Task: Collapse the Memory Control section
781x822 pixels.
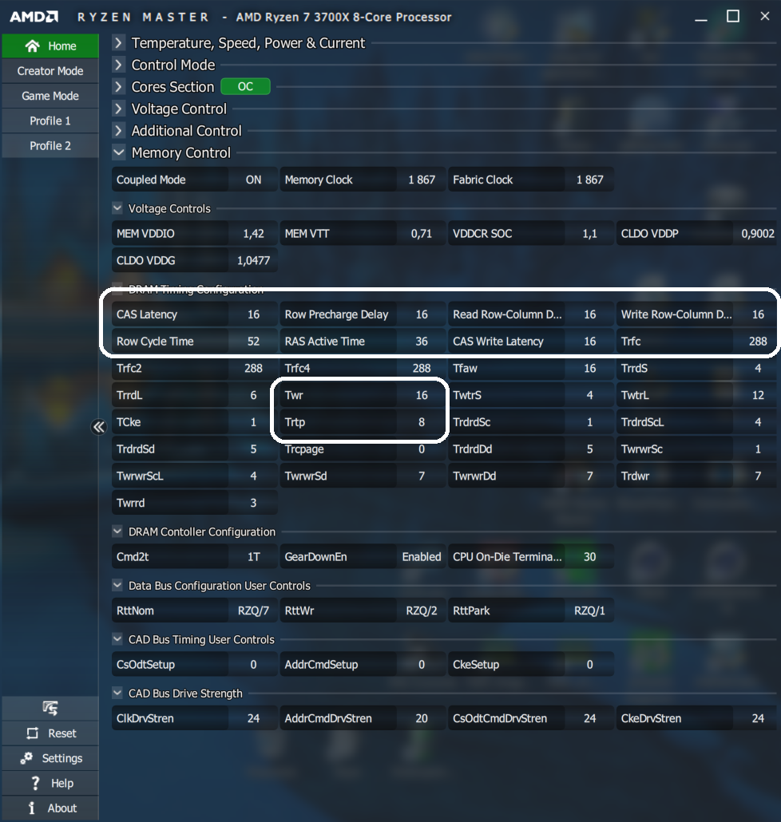Action: (118, 152)
